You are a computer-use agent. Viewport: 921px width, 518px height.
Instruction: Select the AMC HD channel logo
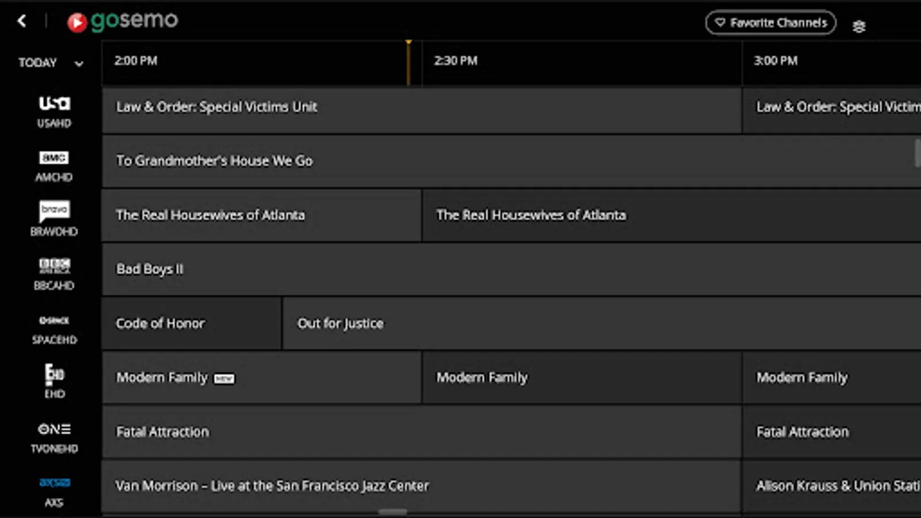(x=54, y=158)
